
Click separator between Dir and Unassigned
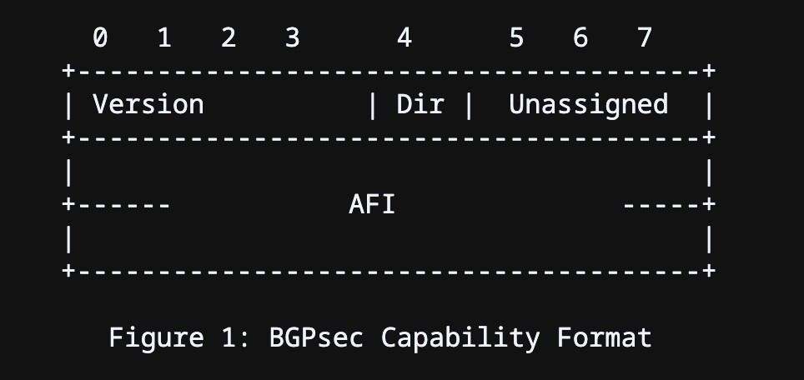click(468, 106)
